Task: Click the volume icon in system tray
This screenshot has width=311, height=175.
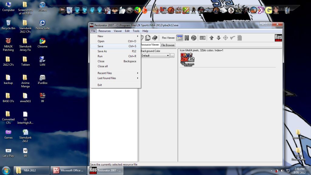Action: (282, 171)
